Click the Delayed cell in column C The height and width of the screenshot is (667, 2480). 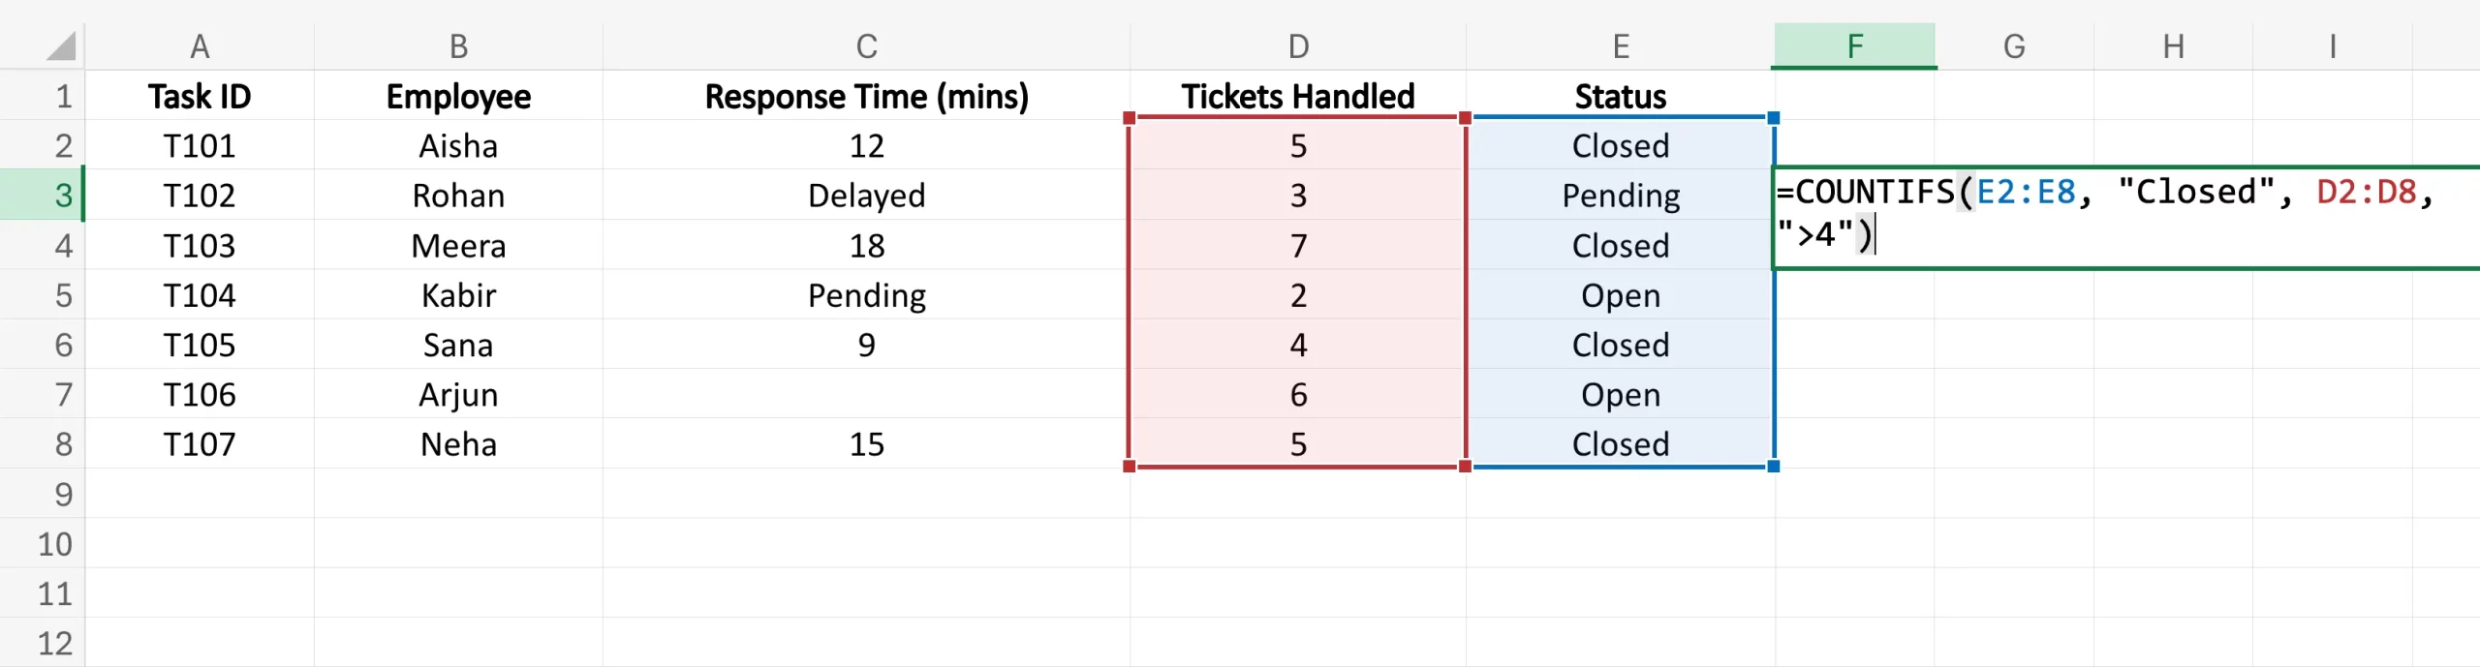click(866, 196)
